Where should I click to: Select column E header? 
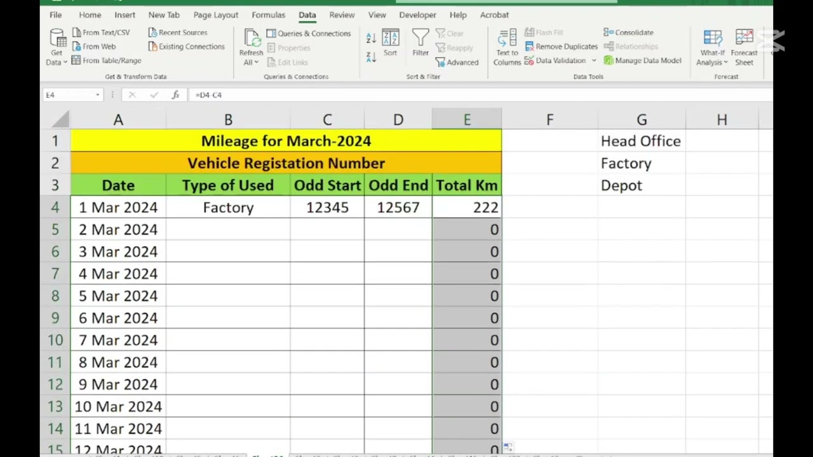tap(467, 120)
